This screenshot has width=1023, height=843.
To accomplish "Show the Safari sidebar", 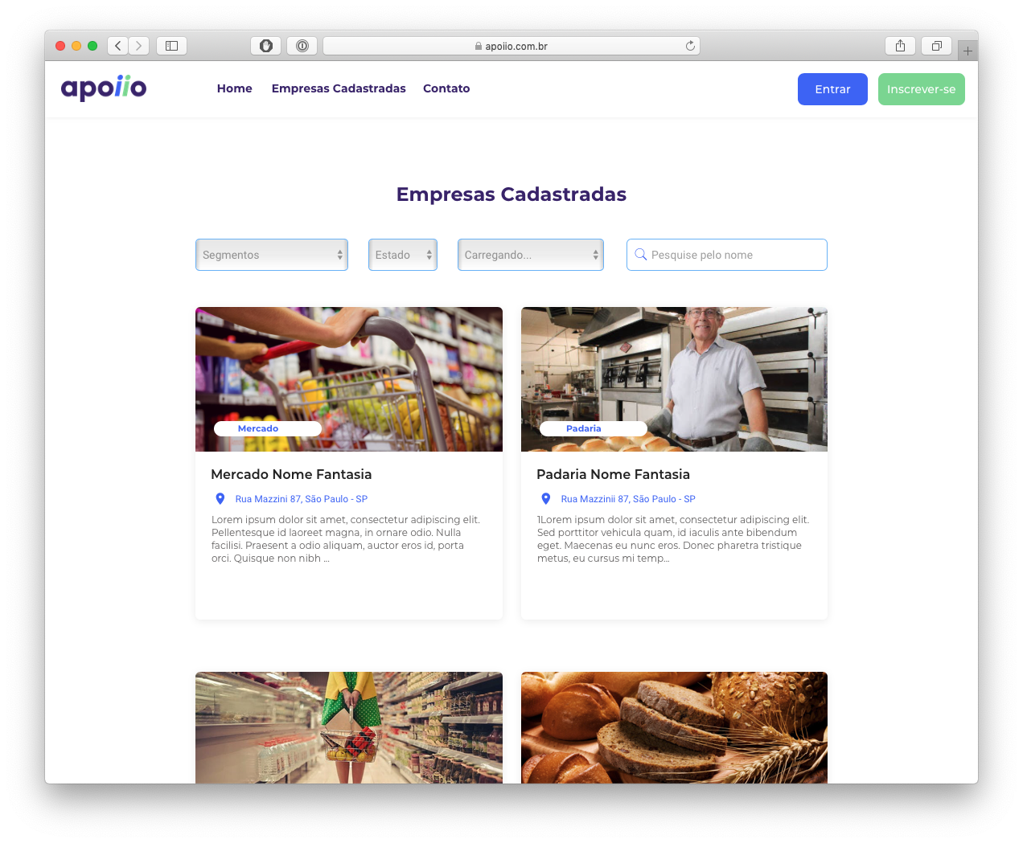I will (x=171, y=46).
